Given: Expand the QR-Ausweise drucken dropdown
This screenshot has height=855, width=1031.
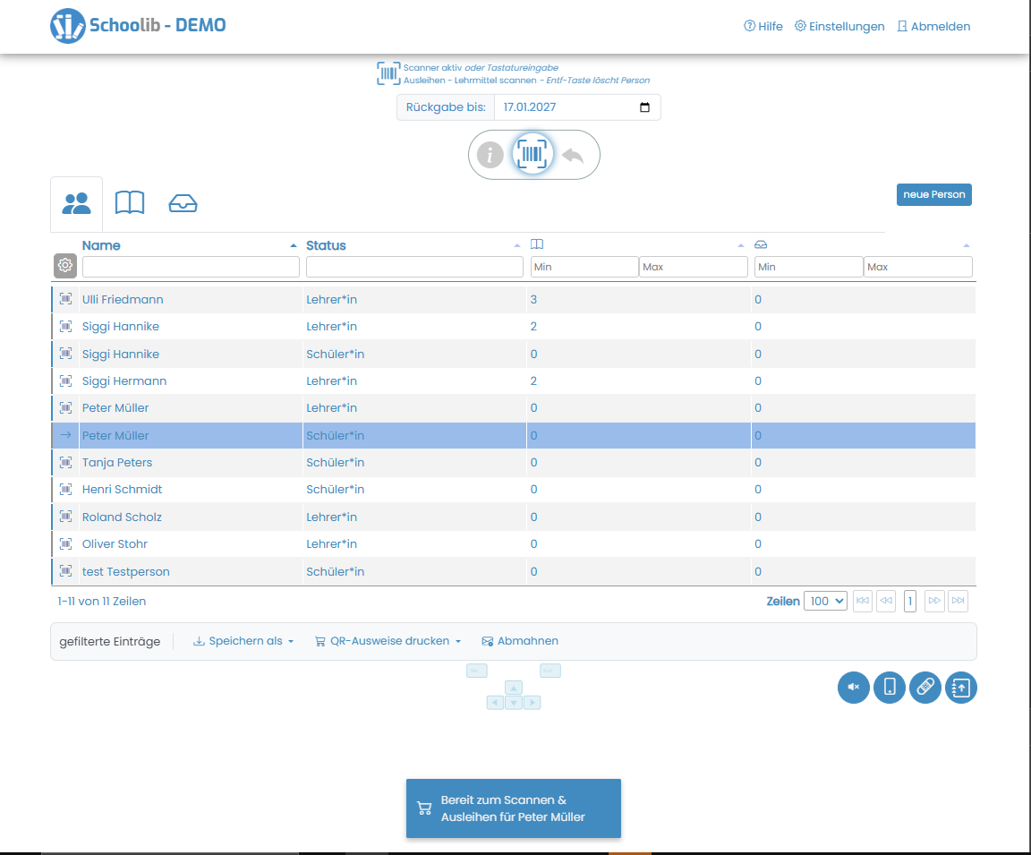Looking at the screenshot, I should point(387,640).
